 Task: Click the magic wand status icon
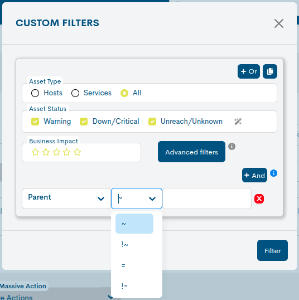tap(238, 122)
